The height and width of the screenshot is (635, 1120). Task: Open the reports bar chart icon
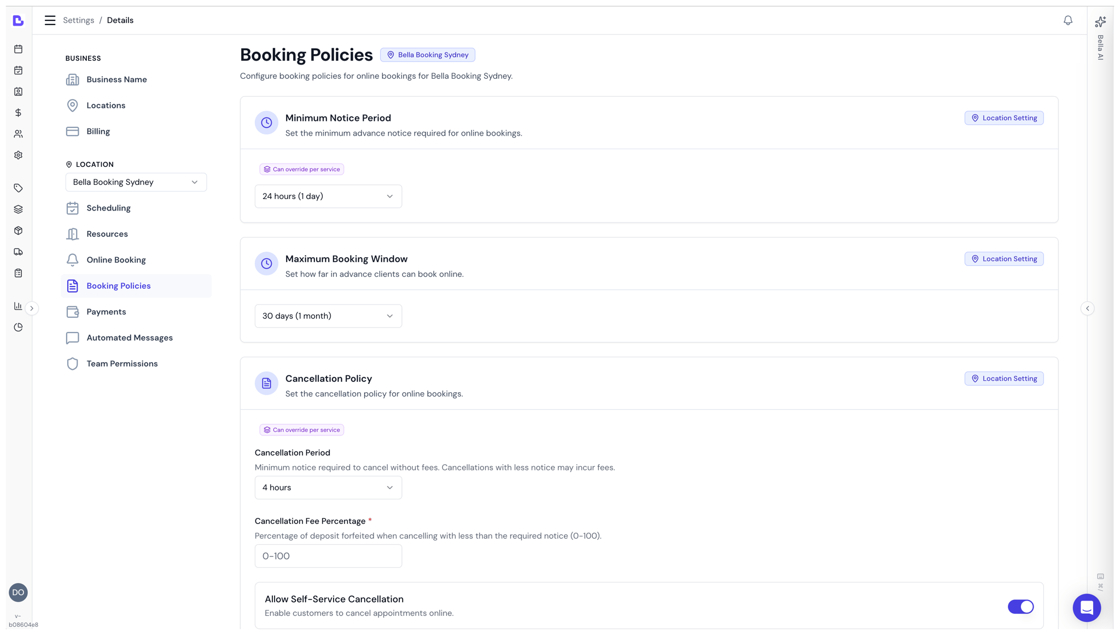[18, 306]
